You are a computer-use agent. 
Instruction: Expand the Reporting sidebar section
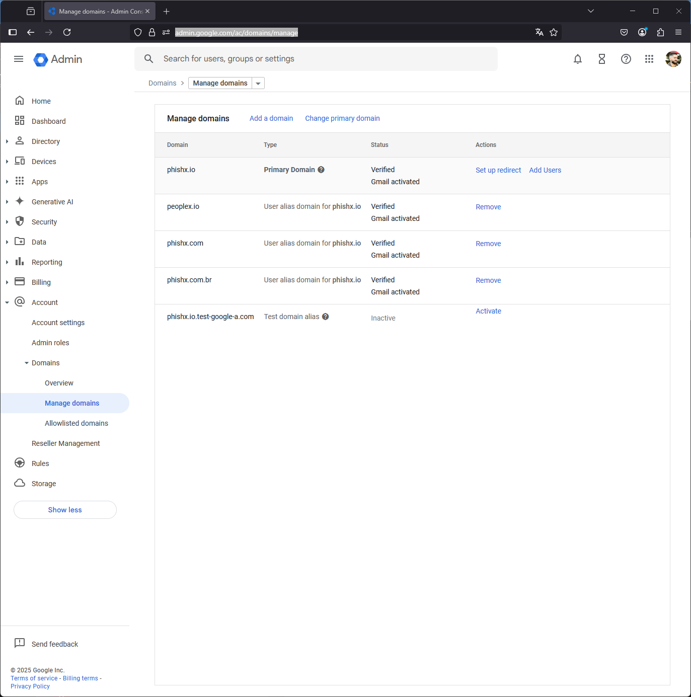coord(7,262)
